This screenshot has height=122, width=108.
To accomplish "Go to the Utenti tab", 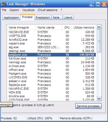I will tap(68, 18).
